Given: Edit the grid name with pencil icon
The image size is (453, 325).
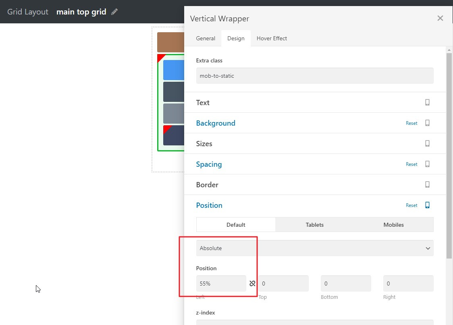Looking at the screenshot, I should [114, 12].
